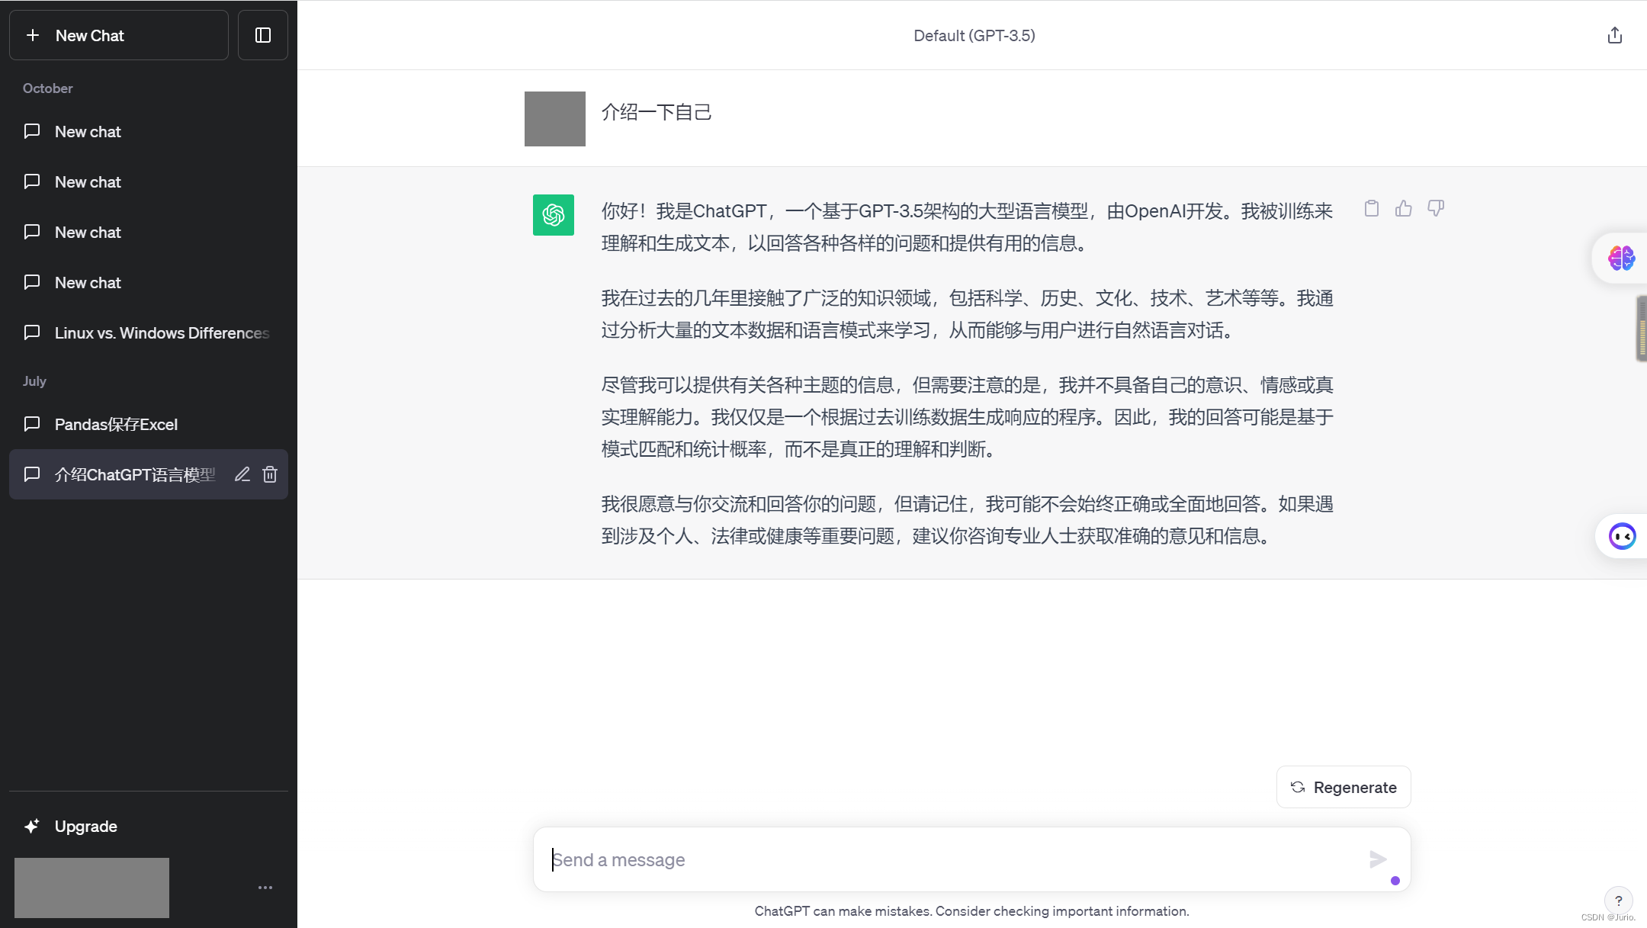The height and width of the screenshot is (928, 1647).
Task: Open the brain extension icon on right edge
Action: (1621, 258)
